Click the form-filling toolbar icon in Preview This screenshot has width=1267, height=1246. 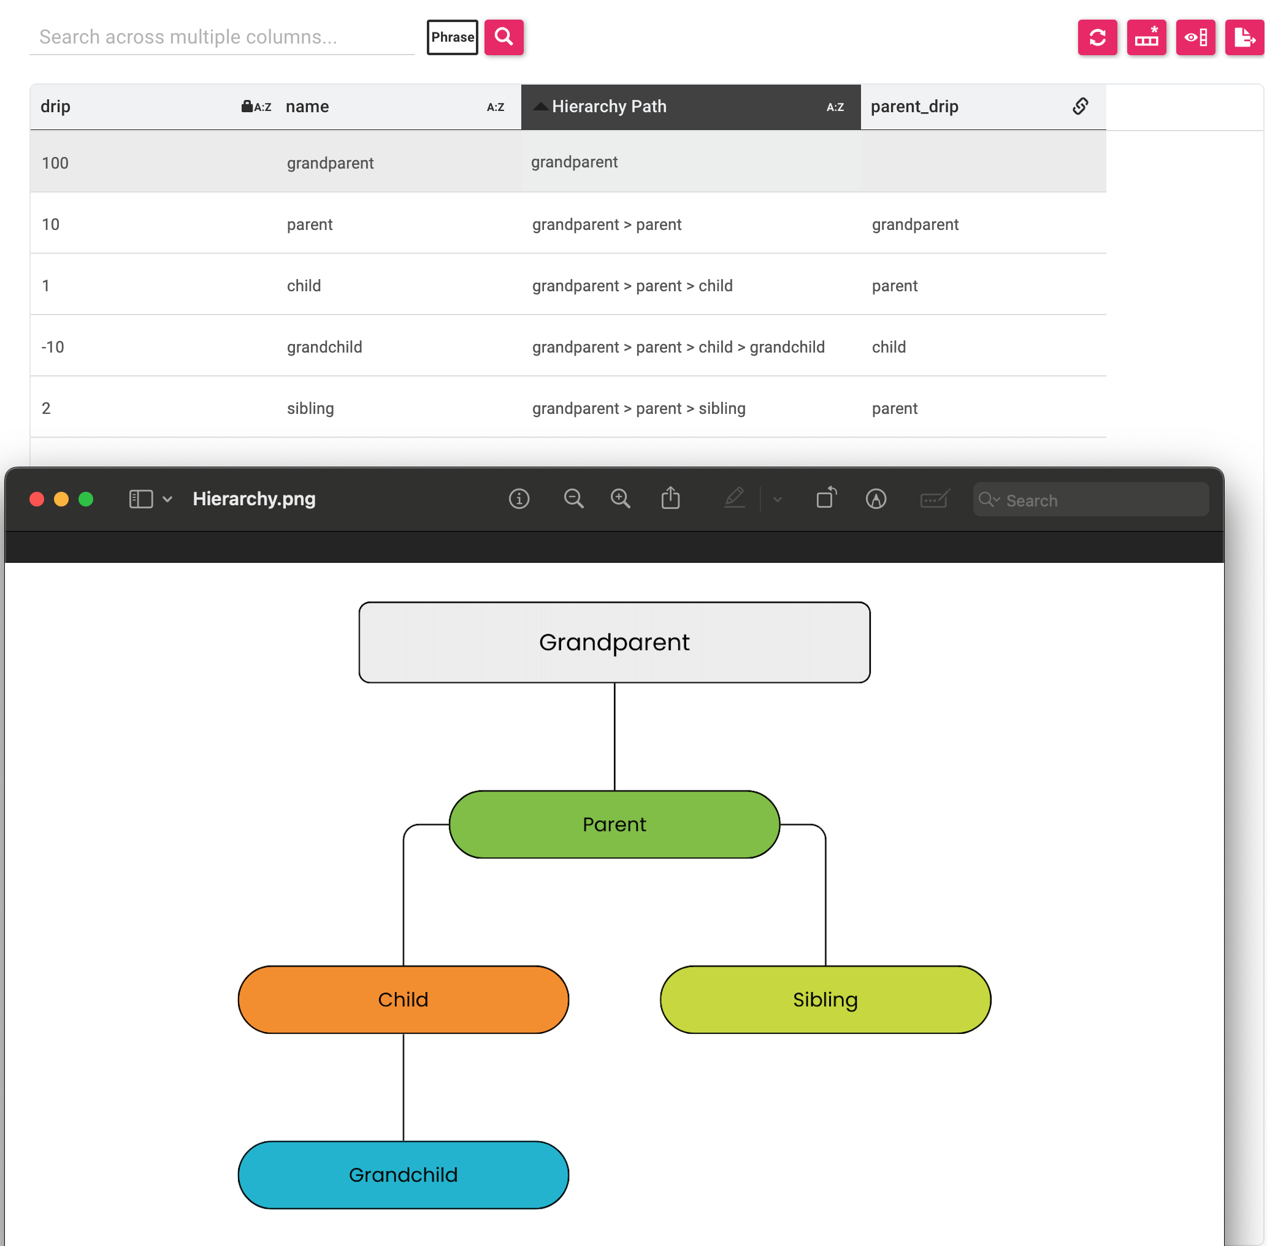click(x=935, y=499)
